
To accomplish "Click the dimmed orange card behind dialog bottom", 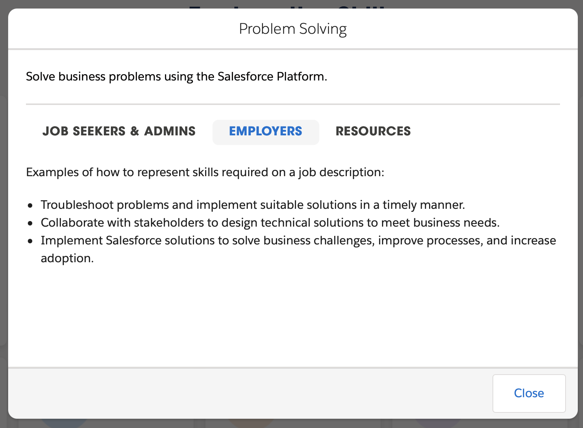I will coord(251,423).
